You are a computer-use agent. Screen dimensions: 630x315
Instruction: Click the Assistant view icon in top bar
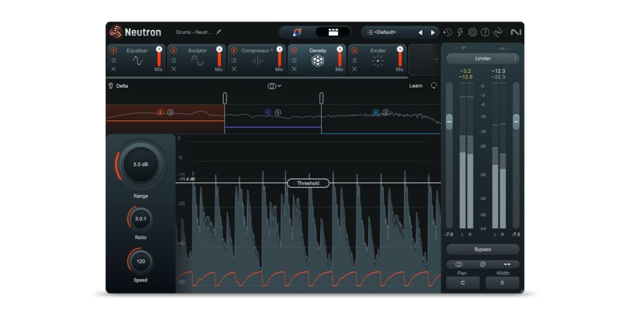(297, 32)
